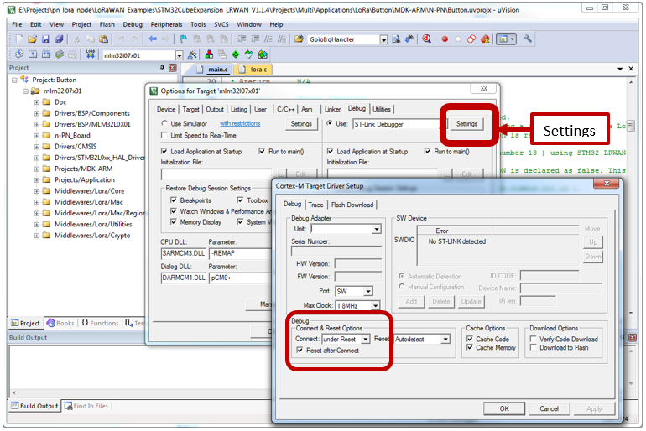Open Options for Target magic wand icon
The image size is (646, 431).
[x=192, y=55]
